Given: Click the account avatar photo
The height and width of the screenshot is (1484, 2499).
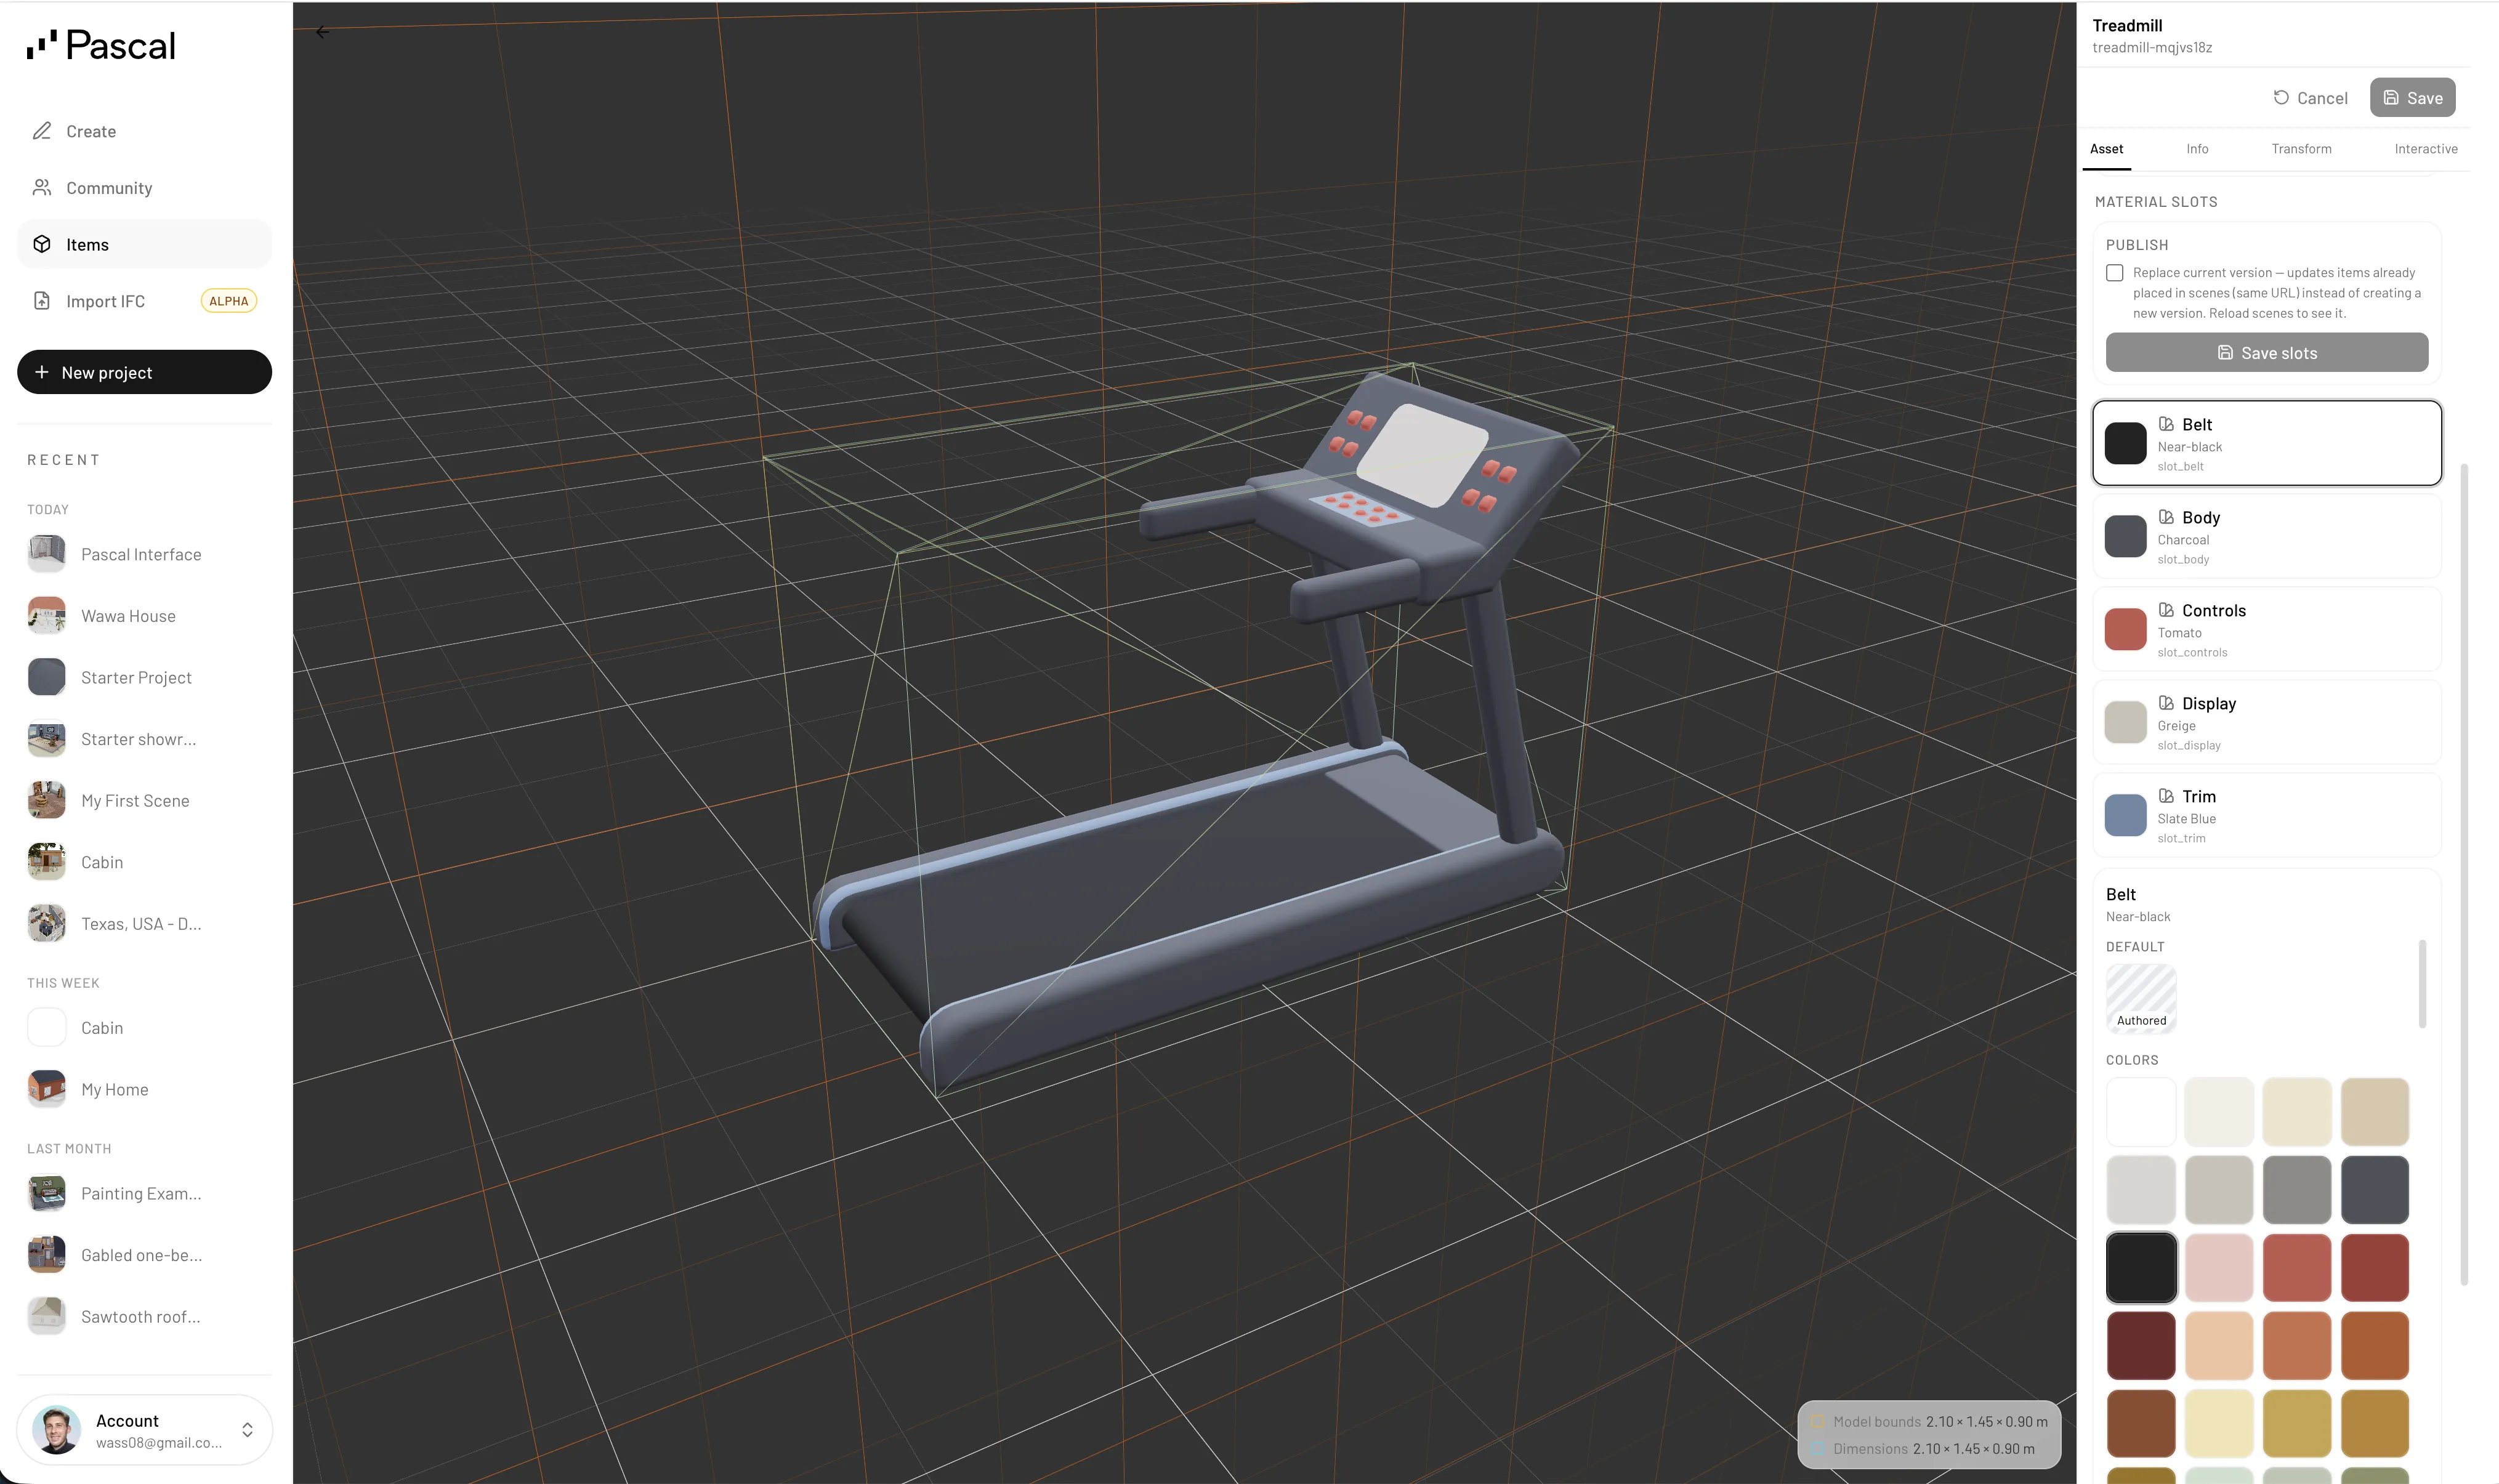Looking at the screenshot, I should pos(57,1430).
